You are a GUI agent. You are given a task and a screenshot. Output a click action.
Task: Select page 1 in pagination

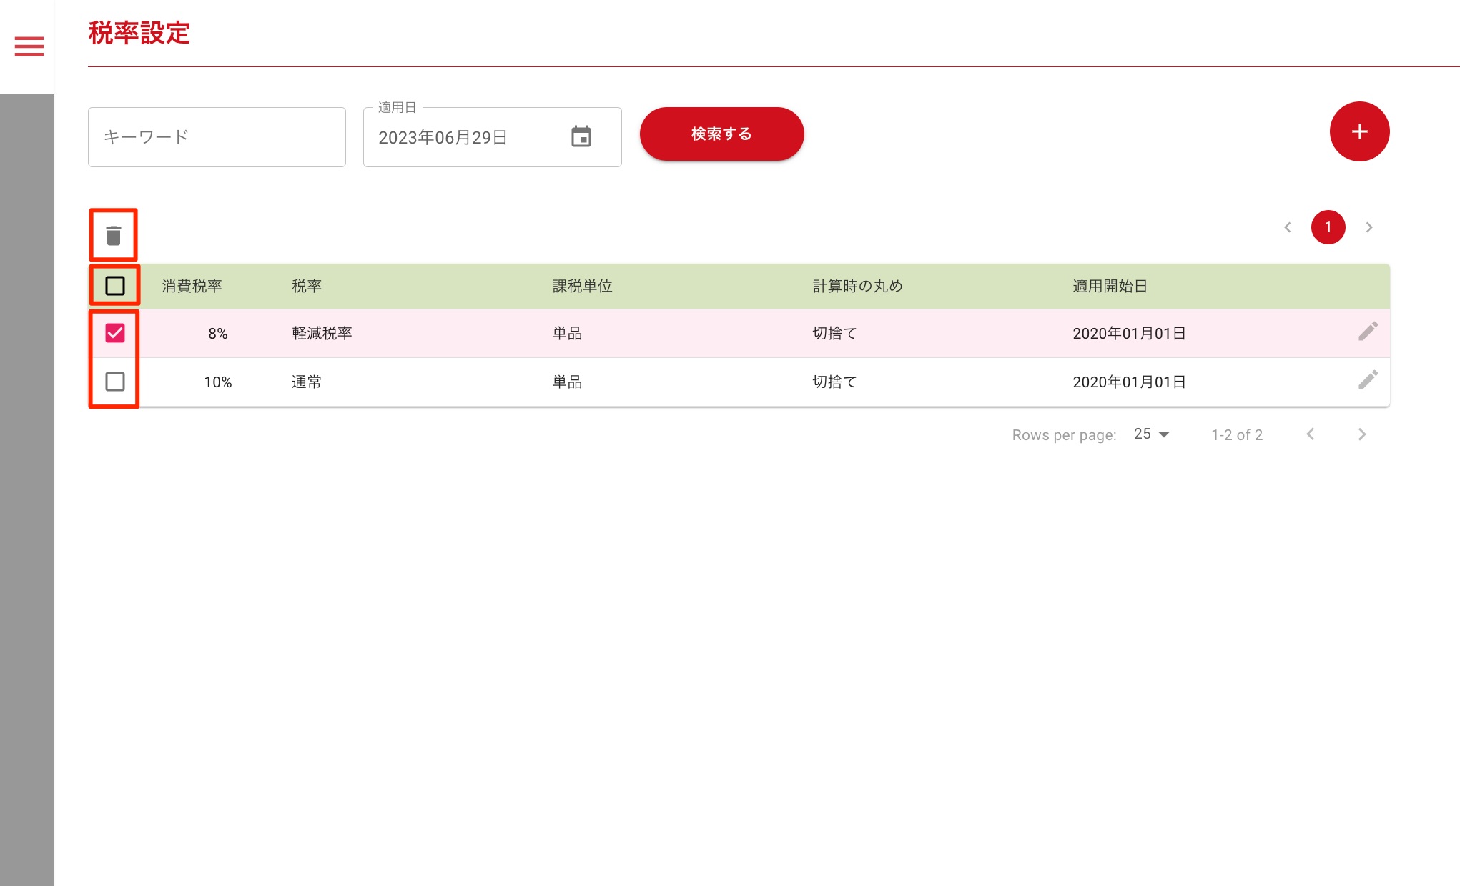point(1328,227)
